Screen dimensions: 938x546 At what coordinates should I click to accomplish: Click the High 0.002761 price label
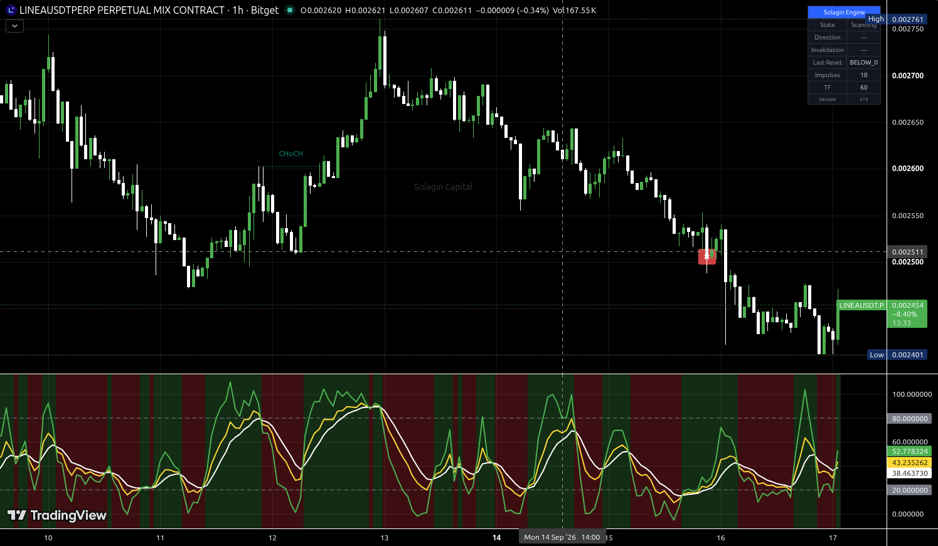[x=897, y=19]
